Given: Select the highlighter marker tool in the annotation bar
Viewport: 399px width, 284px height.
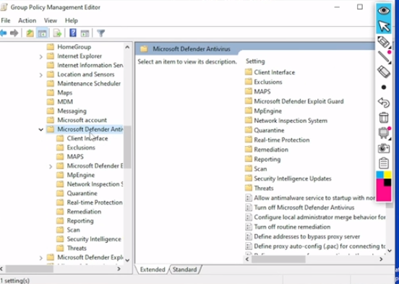Looking at the screenshot, I should click(384, 42).
